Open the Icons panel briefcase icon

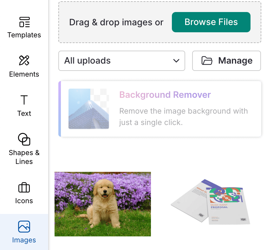24,187
